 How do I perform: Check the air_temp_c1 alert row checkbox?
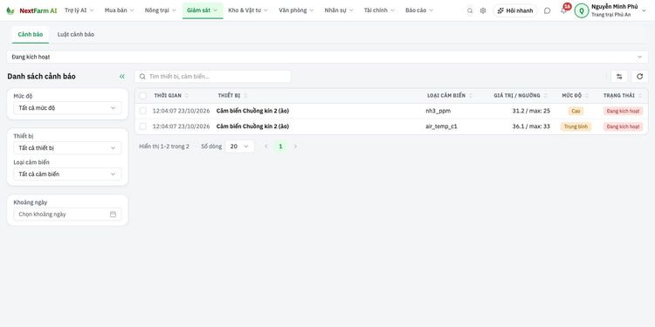[x=143, y=126]
